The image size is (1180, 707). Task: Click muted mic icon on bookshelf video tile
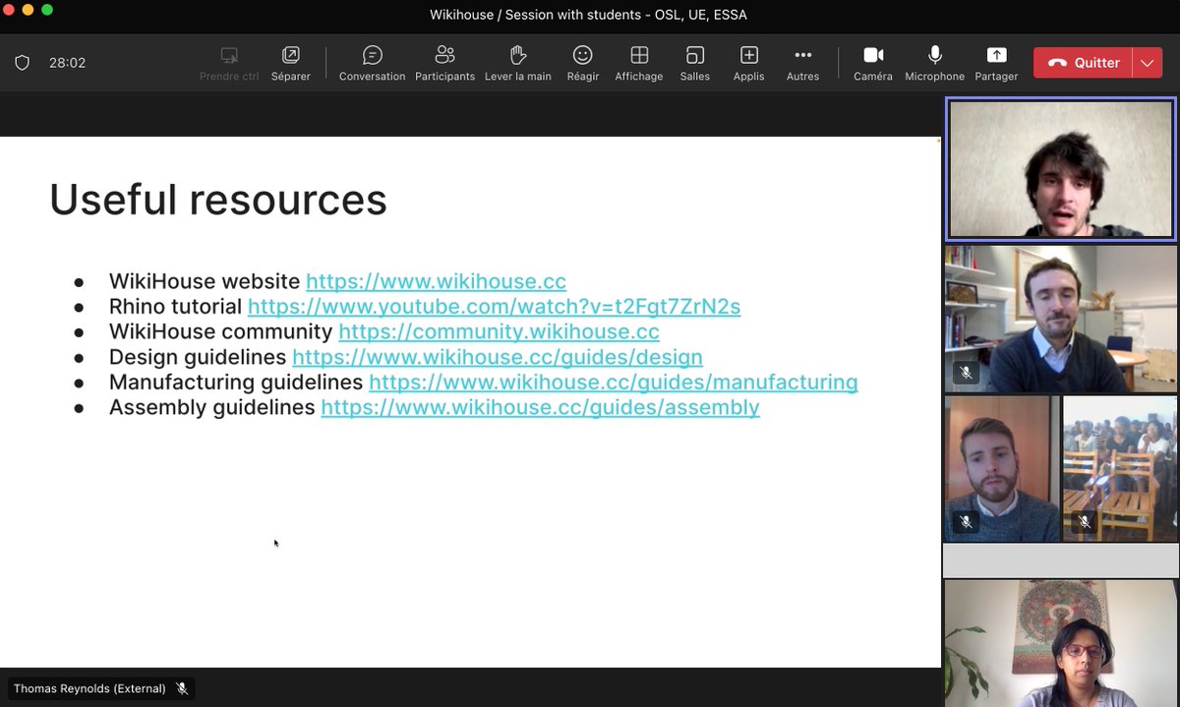[x=966, y=373]
